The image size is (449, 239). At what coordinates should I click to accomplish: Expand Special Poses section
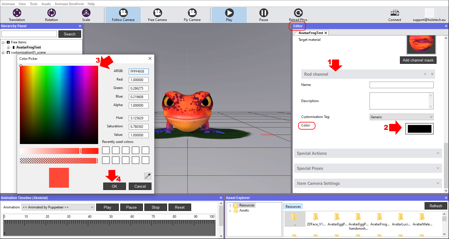tap(438, 168)
